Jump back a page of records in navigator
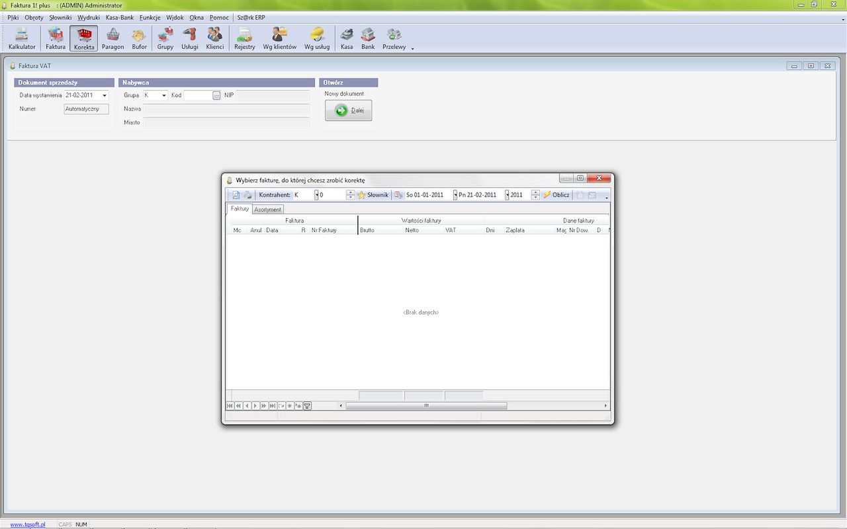The width and height of the screenshot is (847, 529). coord(238,406)
